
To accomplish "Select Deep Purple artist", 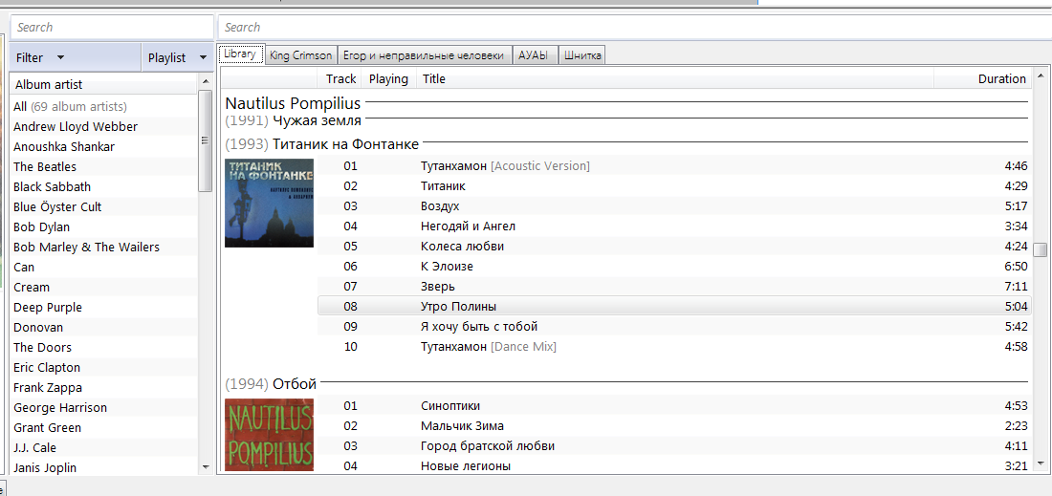I will (104, 308).
